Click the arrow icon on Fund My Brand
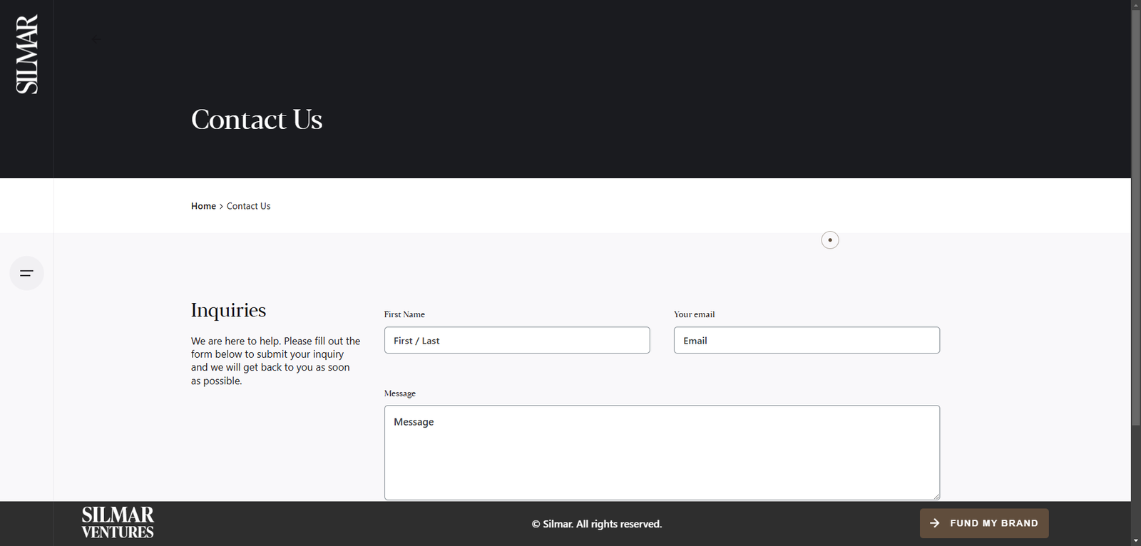 (935, 523)
